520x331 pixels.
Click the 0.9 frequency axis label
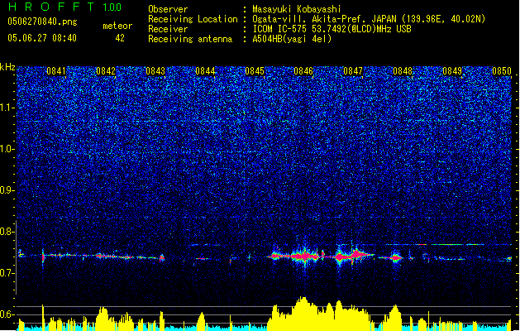coord(7,190)
